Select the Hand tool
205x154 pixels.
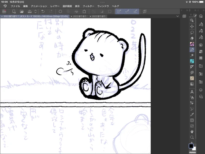pyautogui.click(x=192, y=132)
